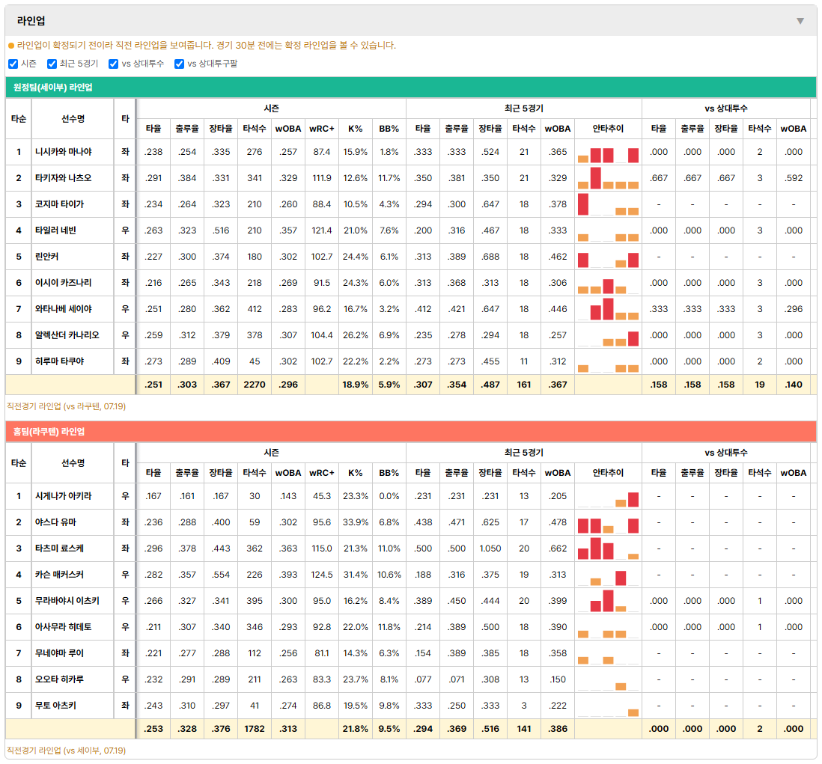Click the orange notice dot icon

coord(11,46)
